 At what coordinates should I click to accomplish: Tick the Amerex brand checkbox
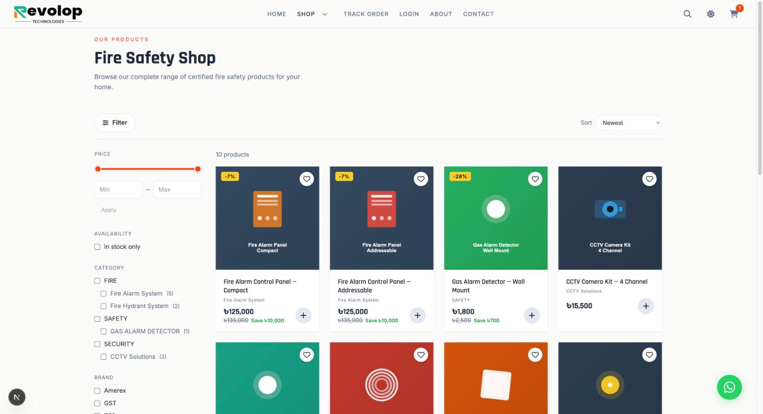click(97, 391)
